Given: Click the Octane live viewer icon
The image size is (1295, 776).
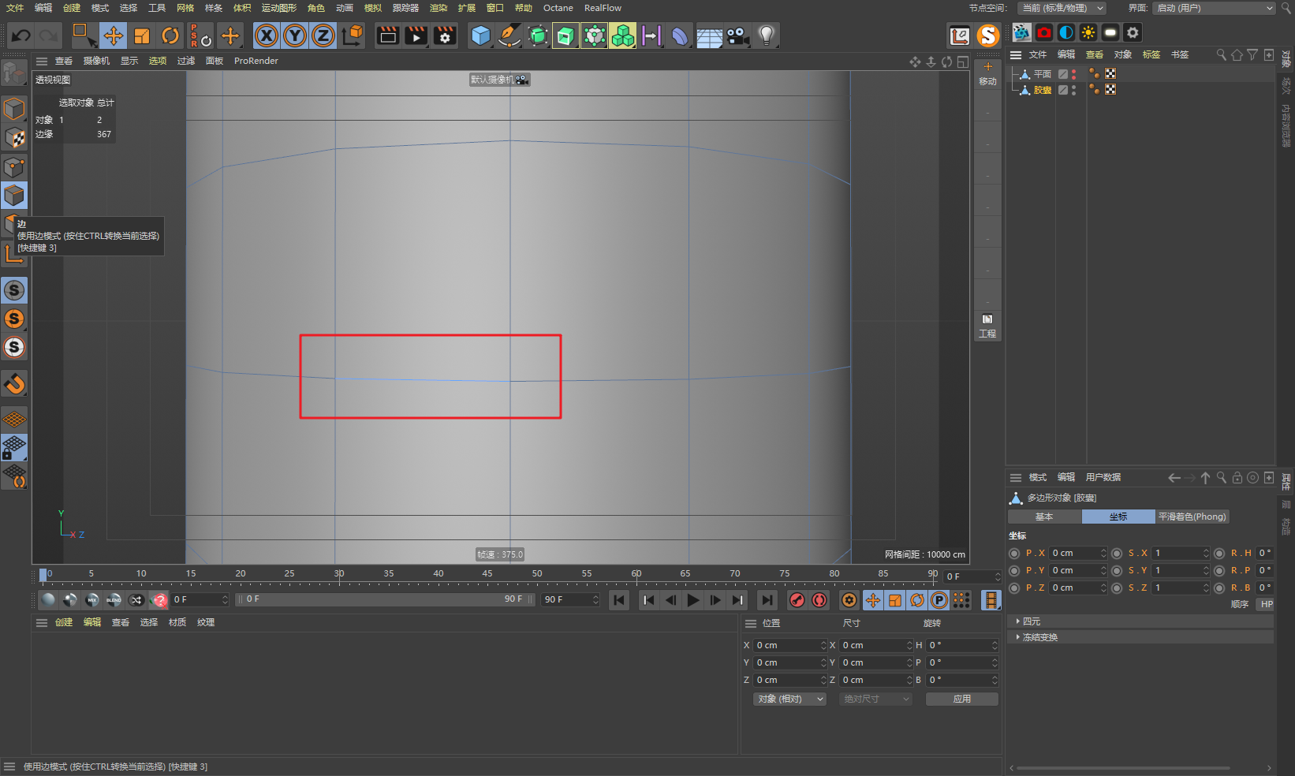Looking at the screenshot, I should click(1021, 32).
